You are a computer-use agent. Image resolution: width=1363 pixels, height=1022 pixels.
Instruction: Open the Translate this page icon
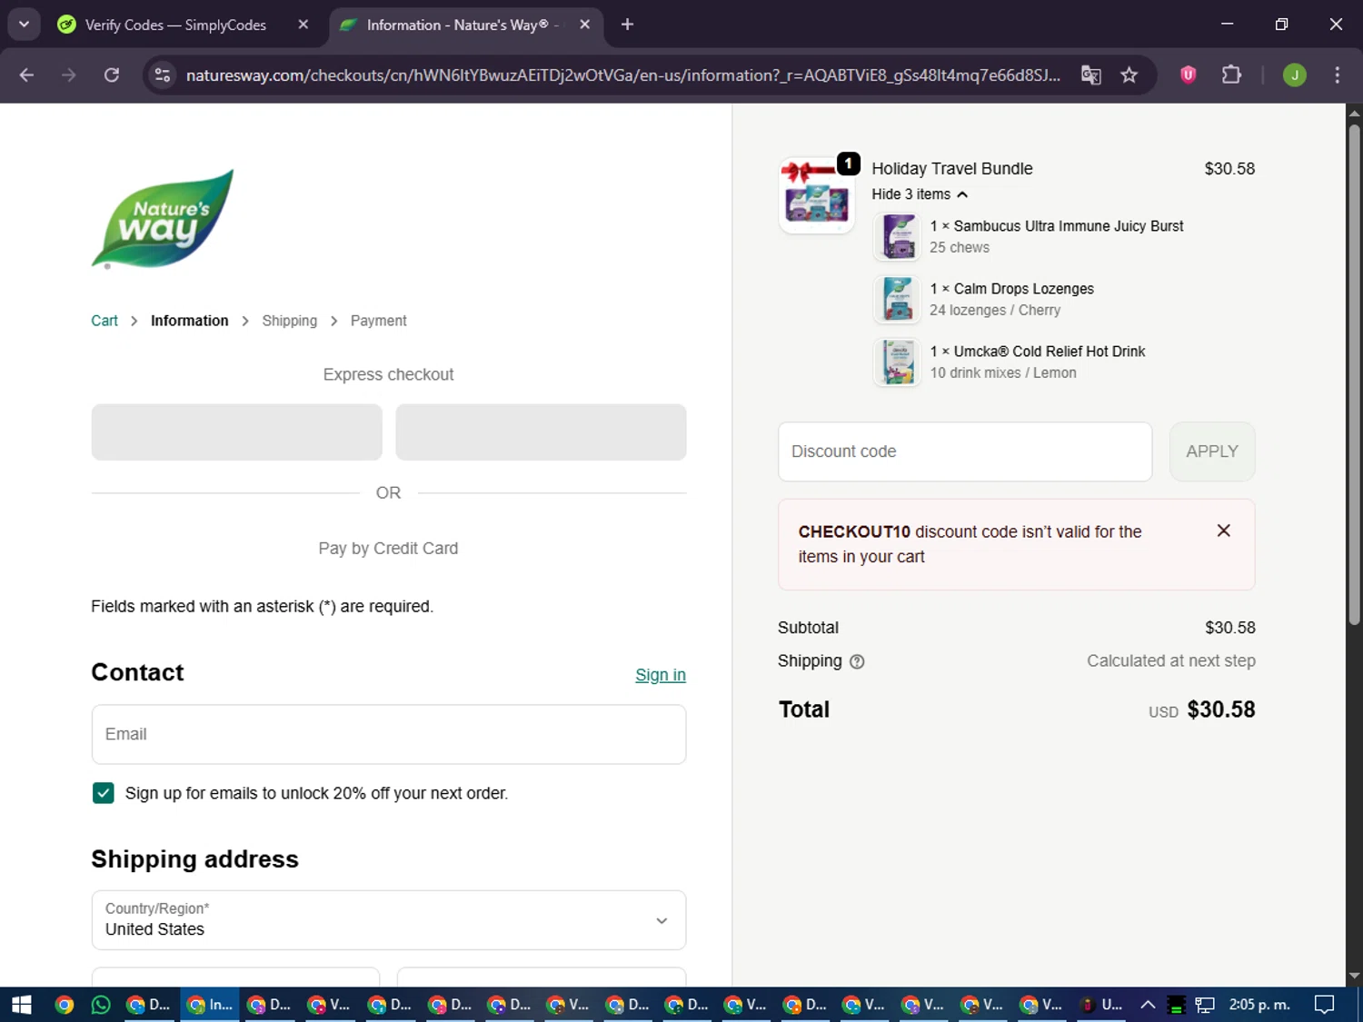[x=1091, y=74]
